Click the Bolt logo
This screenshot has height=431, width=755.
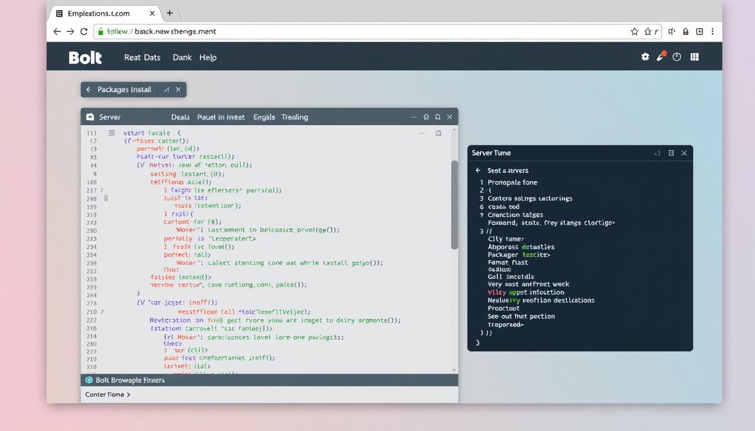85,57
